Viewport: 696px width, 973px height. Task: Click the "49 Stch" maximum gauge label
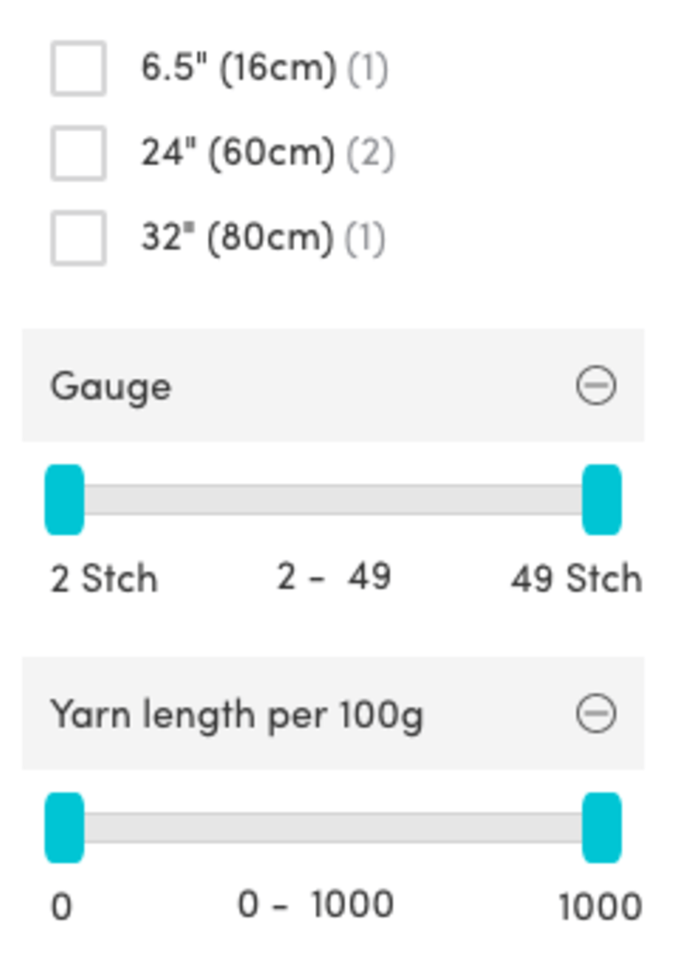[x=576, y=579]
